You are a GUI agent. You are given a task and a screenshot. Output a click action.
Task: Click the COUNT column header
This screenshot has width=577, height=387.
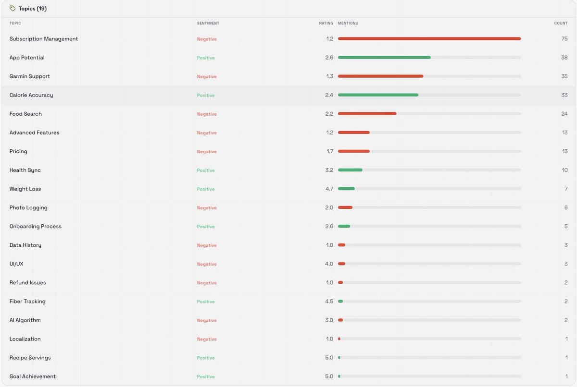(x=561, y=23)
